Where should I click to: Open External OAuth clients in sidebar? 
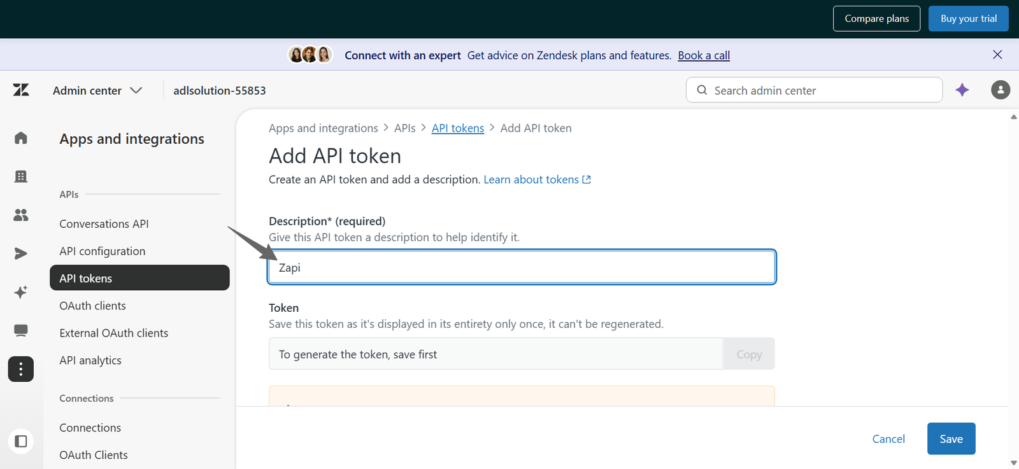pos(113,333)
